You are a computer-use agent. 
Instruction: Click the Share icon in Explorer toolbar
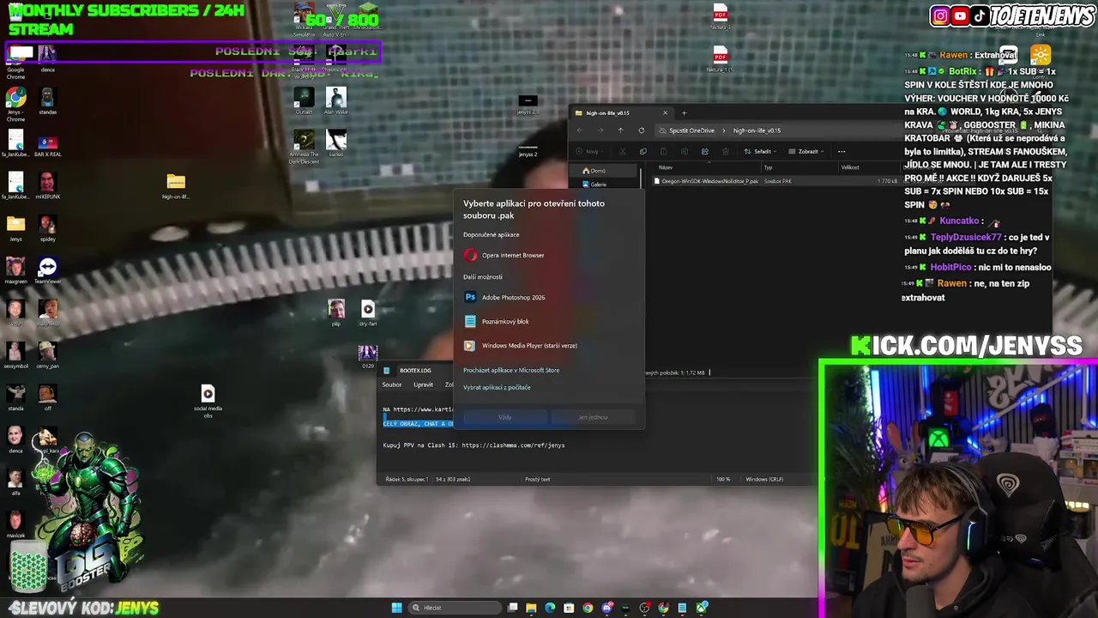pyautogui.click(x=705, y=151)
